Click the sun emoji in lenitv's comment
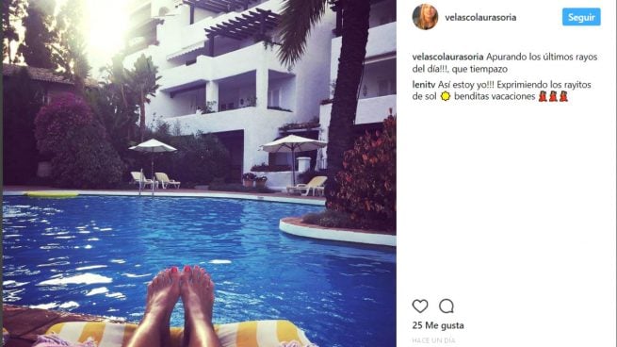This screenshot has height=347, width=617. [x=445, y=96]
